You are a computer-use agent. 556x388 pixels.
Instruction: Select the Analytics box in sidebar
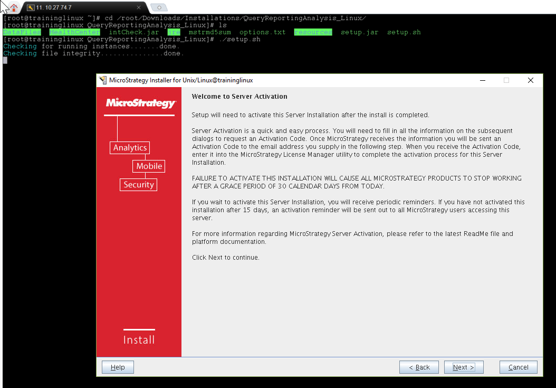click(130, 148)
